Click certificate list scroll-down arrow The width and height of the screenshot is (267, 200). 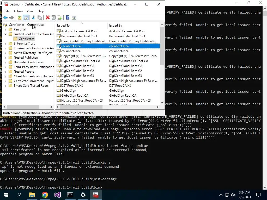162,103
